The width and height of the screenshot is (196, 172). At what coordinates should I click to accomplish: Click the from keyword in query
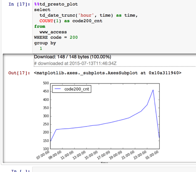pyautogui.click(x=40, y=26)
